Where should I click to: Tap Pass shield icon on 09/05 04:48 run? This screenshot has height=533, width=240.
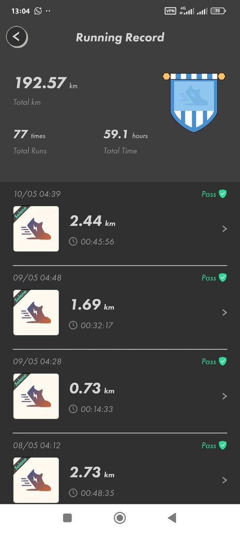(x=223, y=278)
